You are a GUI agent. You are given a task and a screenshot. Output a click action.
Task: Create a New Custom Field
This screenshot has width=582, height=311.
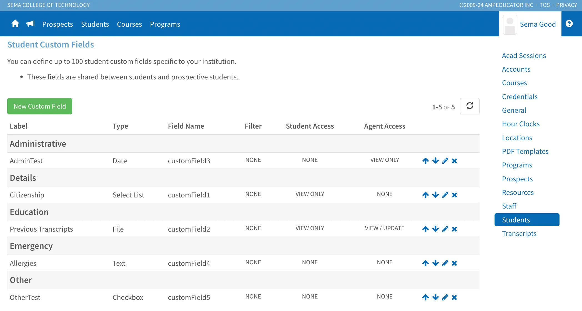click(x=40, y=106)
